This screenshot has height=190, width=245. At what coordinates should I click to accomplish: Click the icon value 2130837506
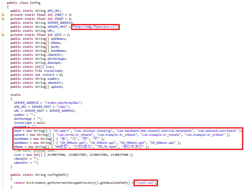coord(56,155)
